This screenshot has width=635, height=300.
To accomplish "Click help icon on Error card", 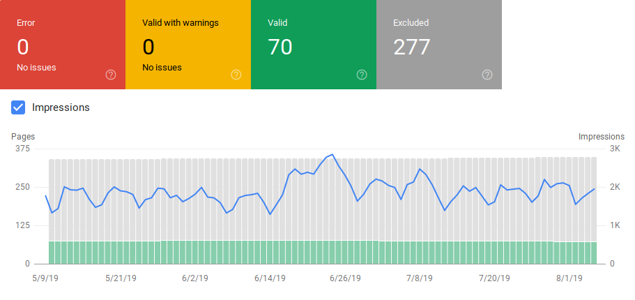I will pyautogui.click(x=111, y=75).
